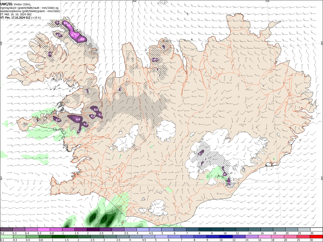Select lower legend swatch between 18 and 20
The height and width of the screenshot is (242, 323).
(278, 236)
